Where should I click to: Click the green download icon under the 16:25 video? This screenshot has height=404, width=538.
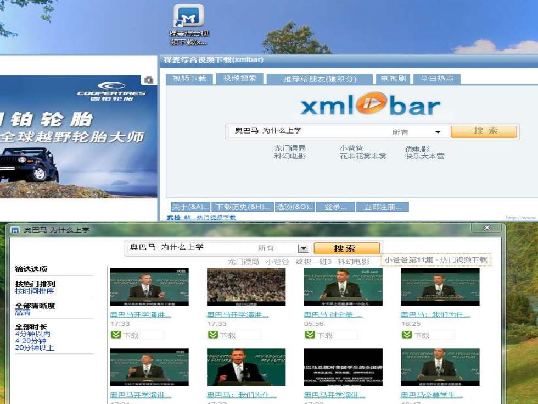pos(407,335)
